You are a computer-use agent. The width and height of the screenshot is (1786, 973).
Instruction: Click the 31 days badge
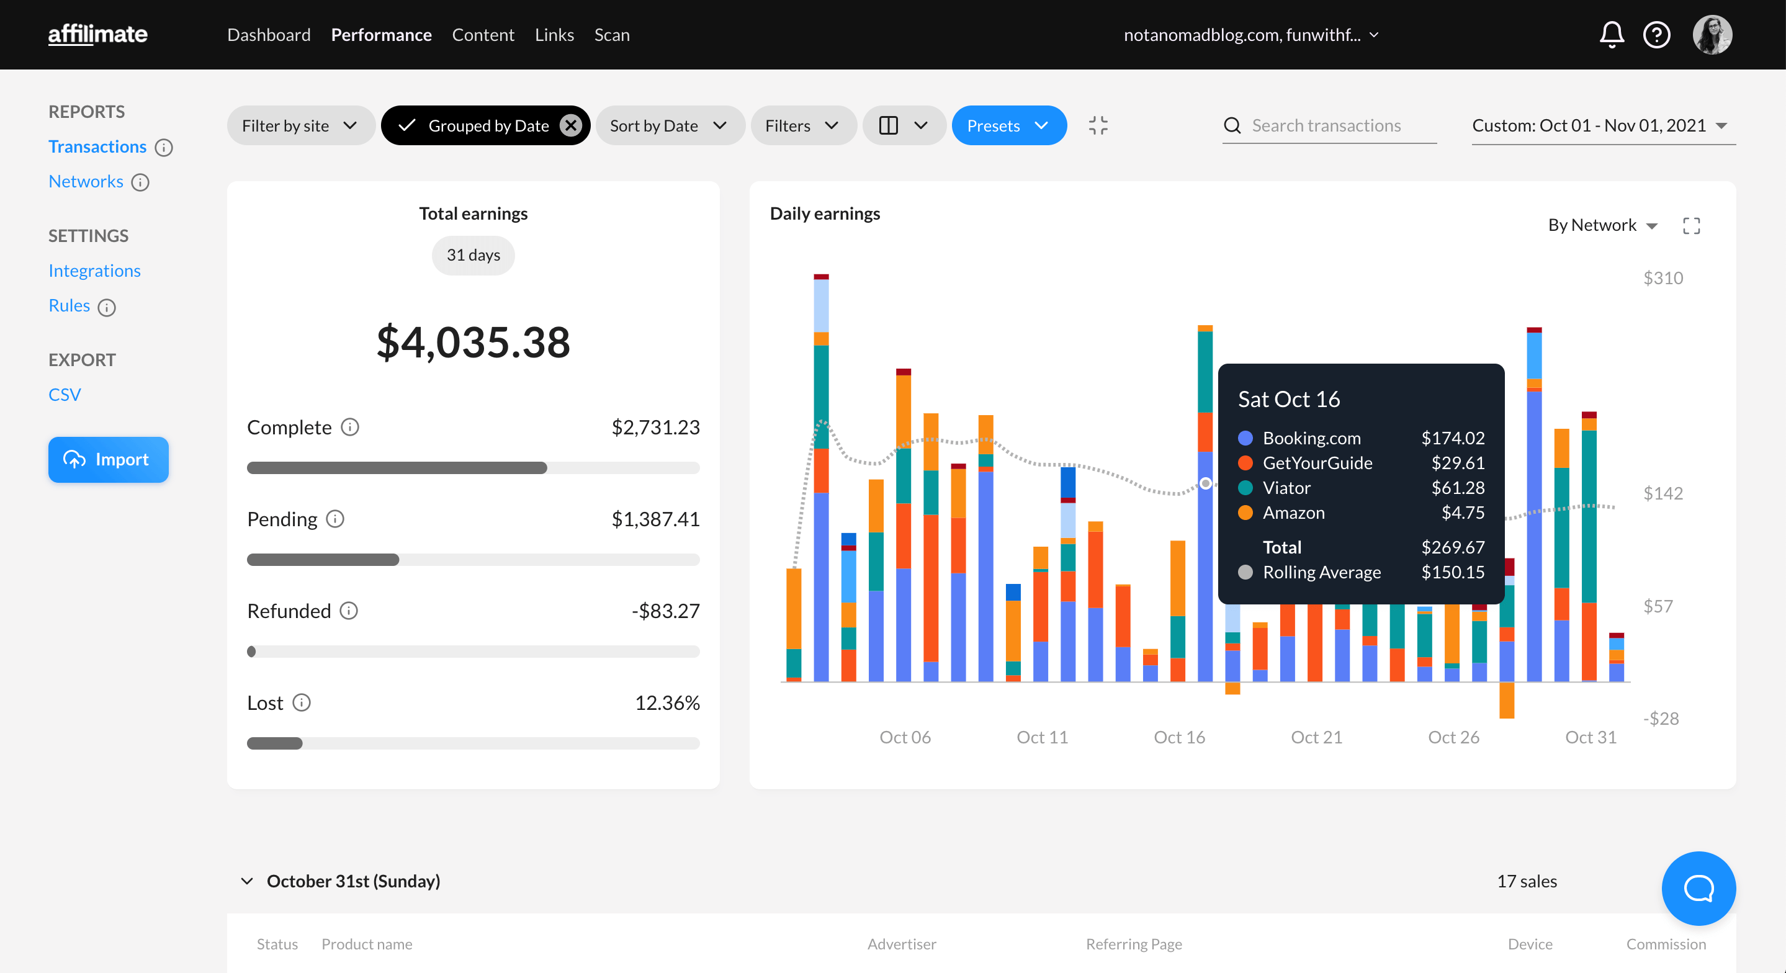tap(473, 255)
